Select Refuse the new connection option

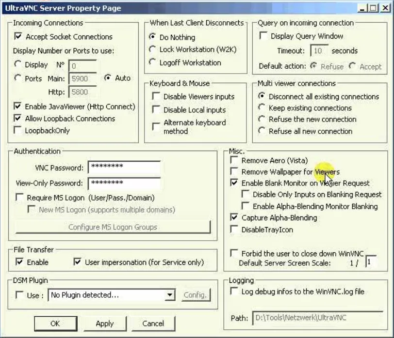[x=262, y=119]
